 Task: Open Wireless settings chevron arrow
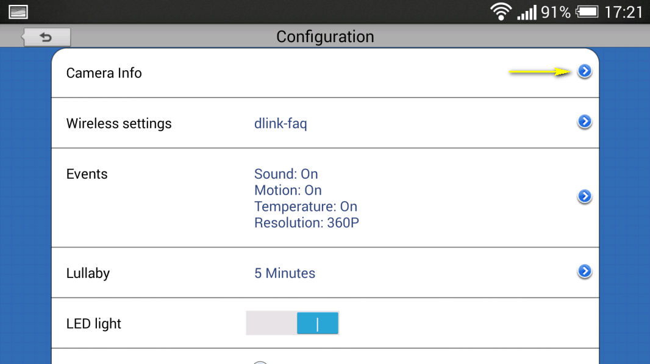tap(585, 122)
